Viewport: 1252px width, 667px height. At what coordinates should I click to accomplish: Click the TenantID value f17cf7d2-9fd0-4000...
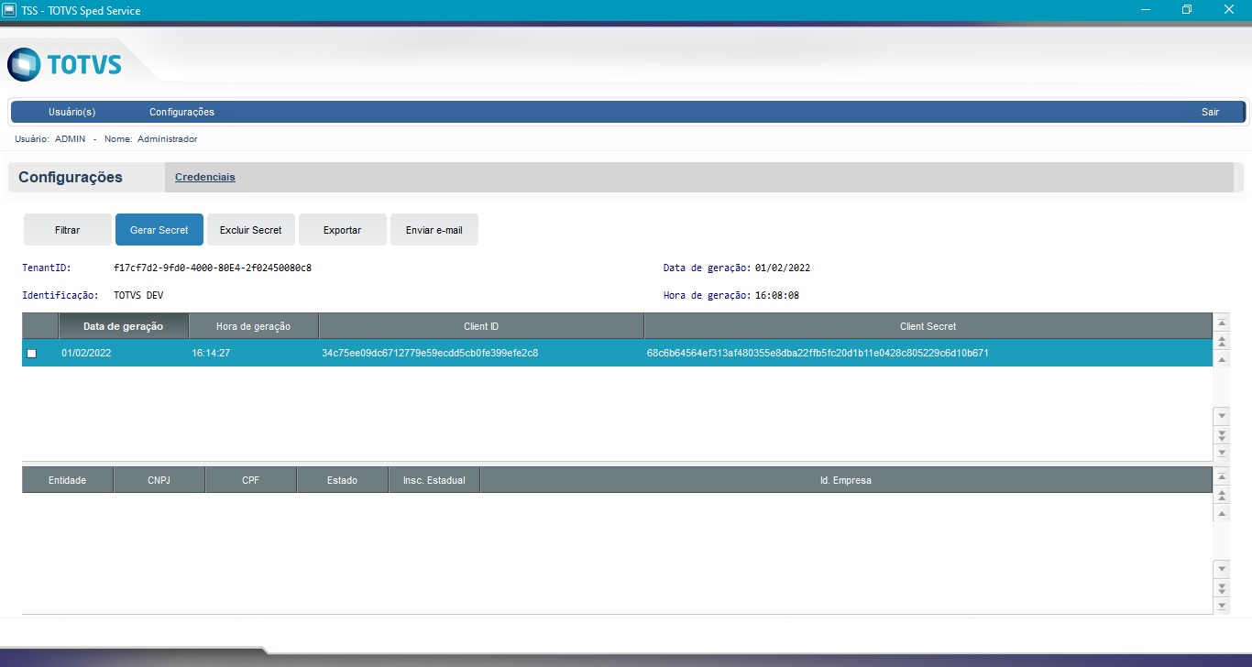213,268
